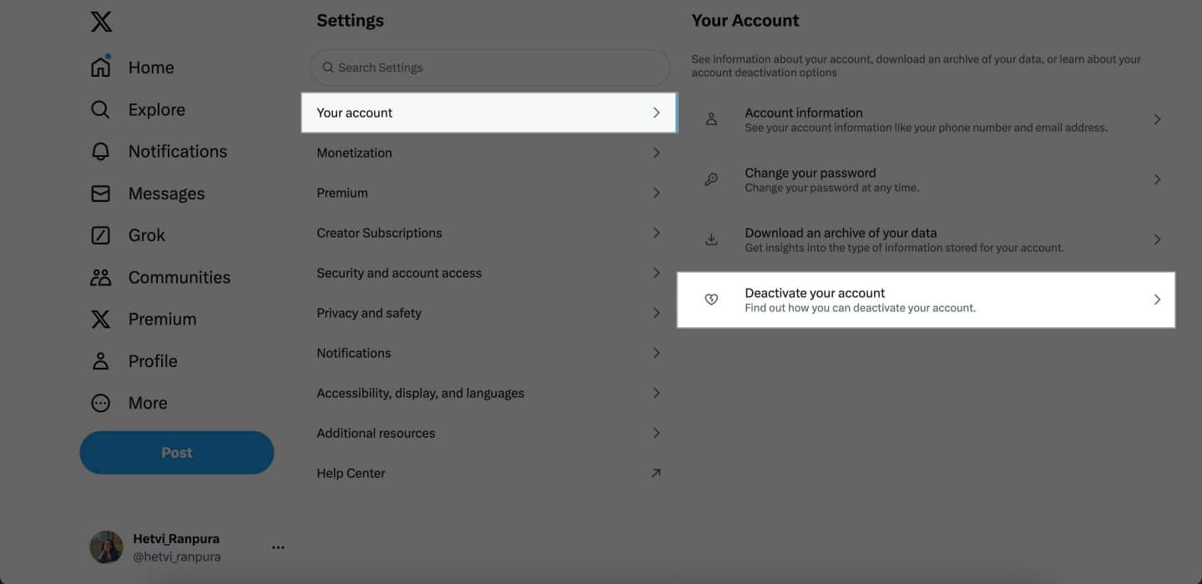Open Security and account access settings
This screenshot has width=1202, height=584.
pos(489,273)
